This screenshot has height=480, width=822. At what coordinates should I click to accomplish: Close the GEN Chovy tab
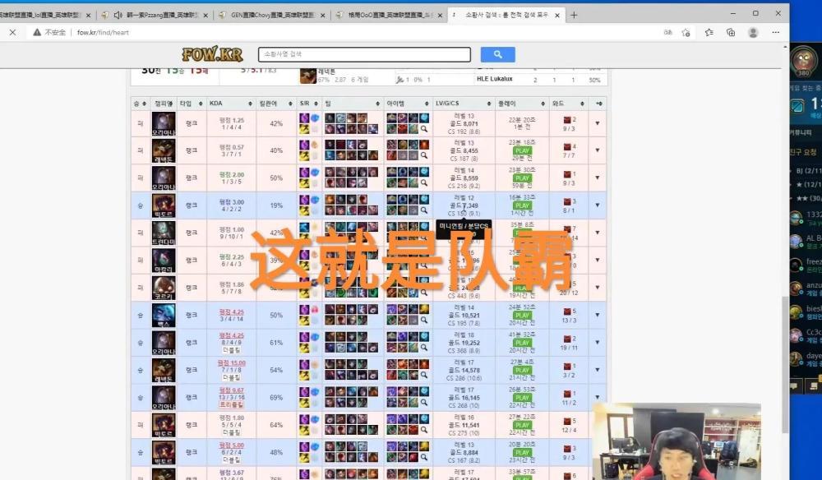(x=322, y=15)
